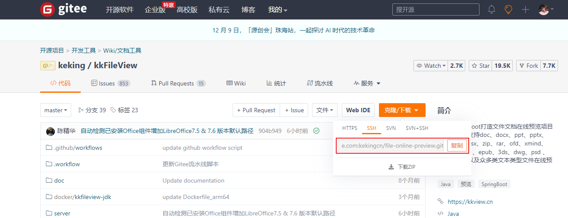568x218 pixels.
Task: Open the user avatar menu
Action: click(x=546, y=9)
